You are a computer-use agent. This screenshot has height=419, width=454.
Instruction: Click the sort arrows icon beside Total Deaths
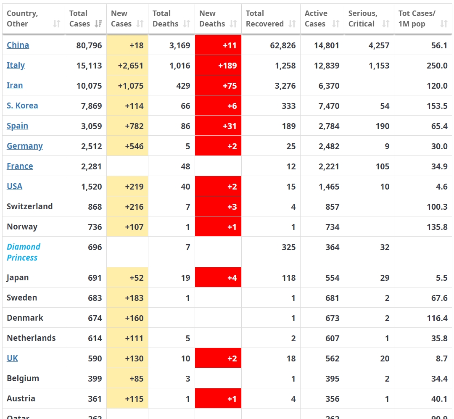[x=187, y=24]
